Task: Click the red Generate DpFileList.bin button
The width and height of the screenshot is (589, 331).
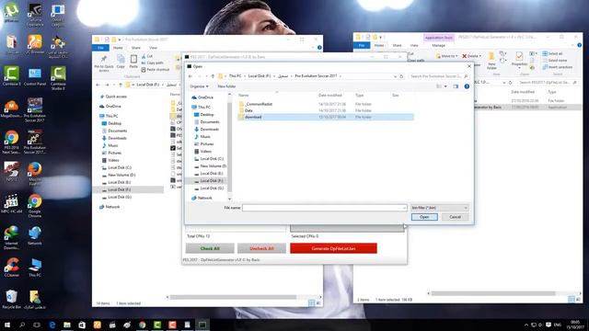Action: tap(333, 248)
